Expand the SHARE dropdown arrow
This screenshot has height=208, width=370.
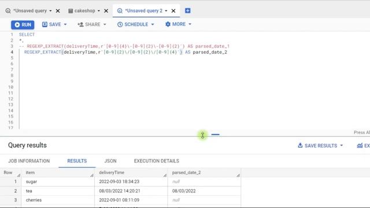105,24
